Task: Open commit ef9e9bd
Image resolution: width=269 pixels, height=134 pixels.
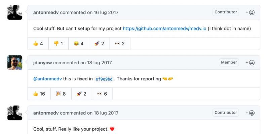Action: [104, 79]
